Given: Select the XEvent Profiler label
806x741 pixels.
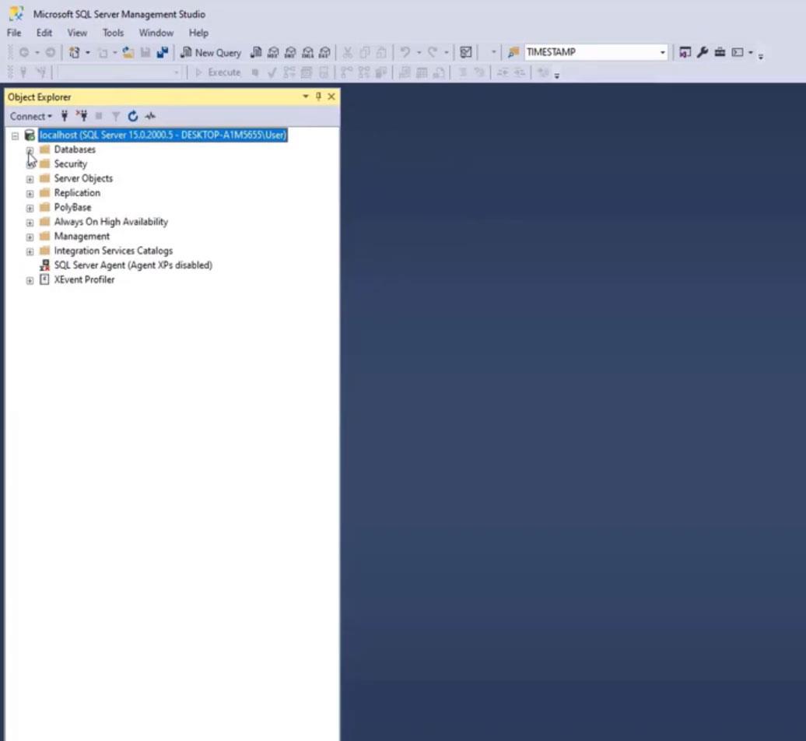Looking at the screenshot, I should point(84,279).
